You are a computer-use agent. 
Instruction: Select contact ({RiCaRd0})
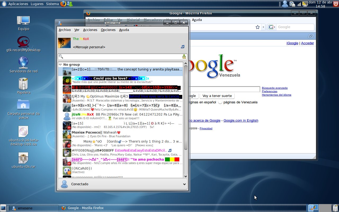pyautogui.click(x=121, y=170)
